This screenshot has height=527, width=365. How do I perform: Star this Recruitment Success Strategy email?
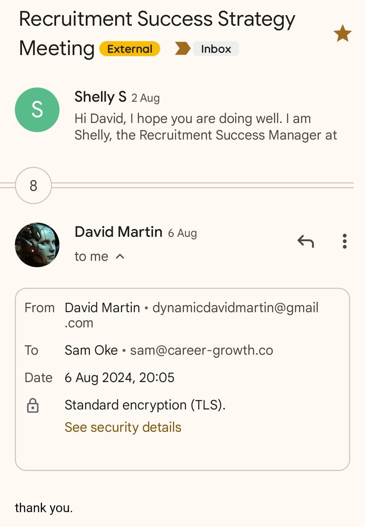coord(342,33)
